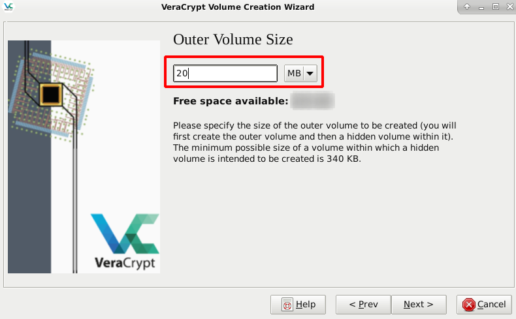
Task: Maximize the wizard window
Action: coord(496,7)
